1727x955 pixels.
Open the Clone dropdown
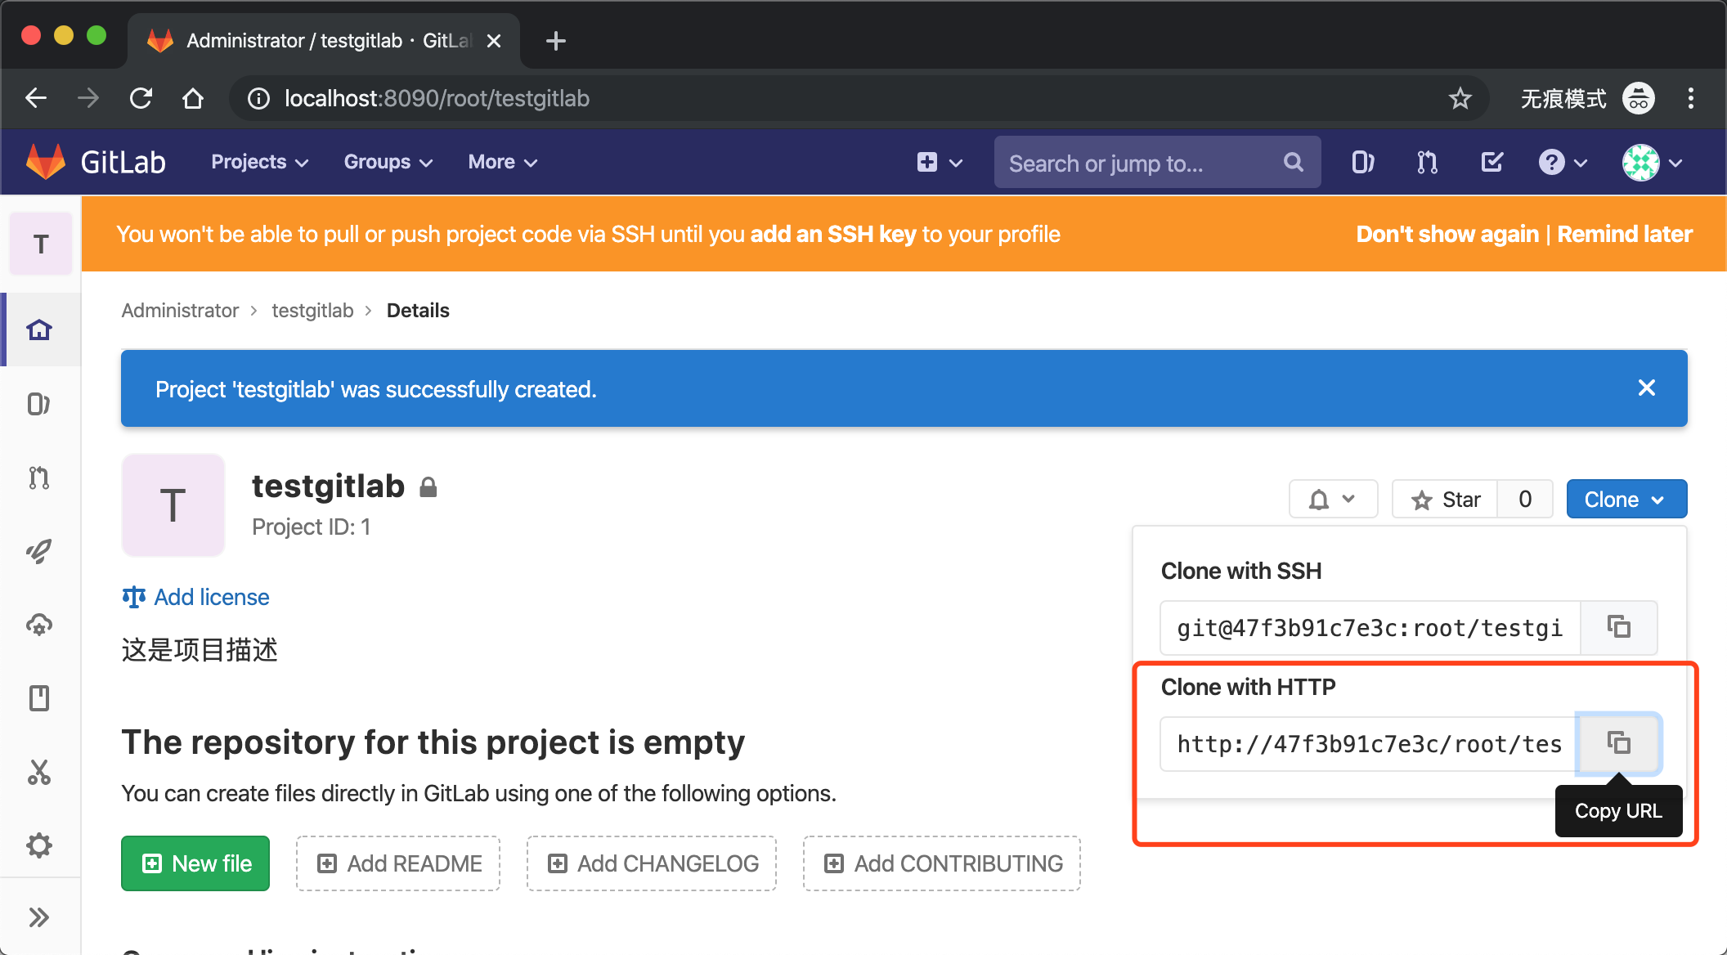point(1626,500)
